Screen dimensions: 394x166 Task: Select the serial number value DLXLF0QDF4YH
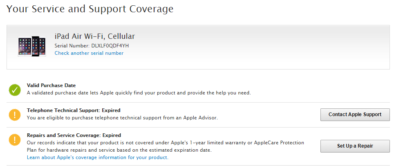coord(110,46)
